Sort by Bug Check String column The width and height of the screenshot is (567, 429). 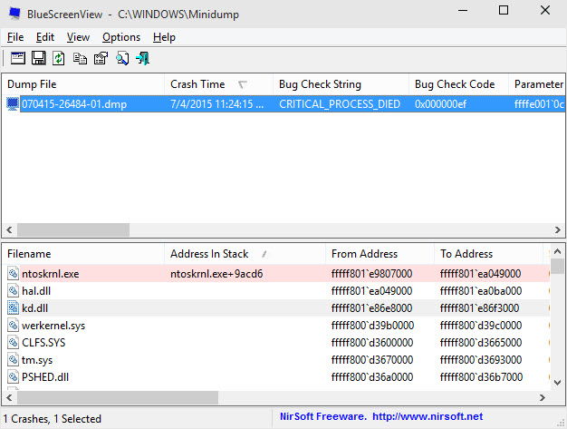click(x=341, y=84)
